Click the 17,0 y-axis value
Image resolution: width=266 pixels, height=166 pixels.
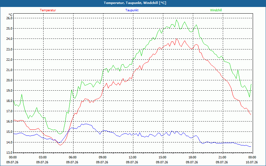9,111
